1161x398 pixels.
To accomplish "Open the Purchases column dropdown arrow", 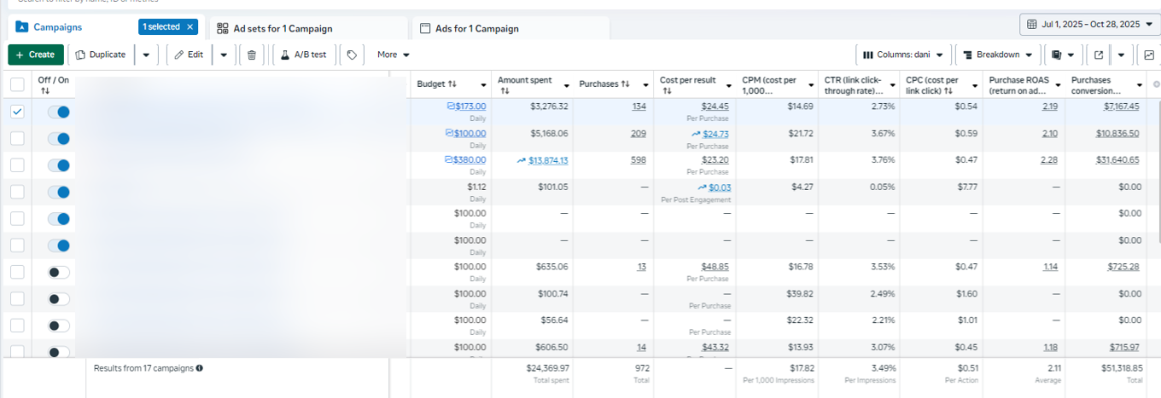I will click(647, 85).
